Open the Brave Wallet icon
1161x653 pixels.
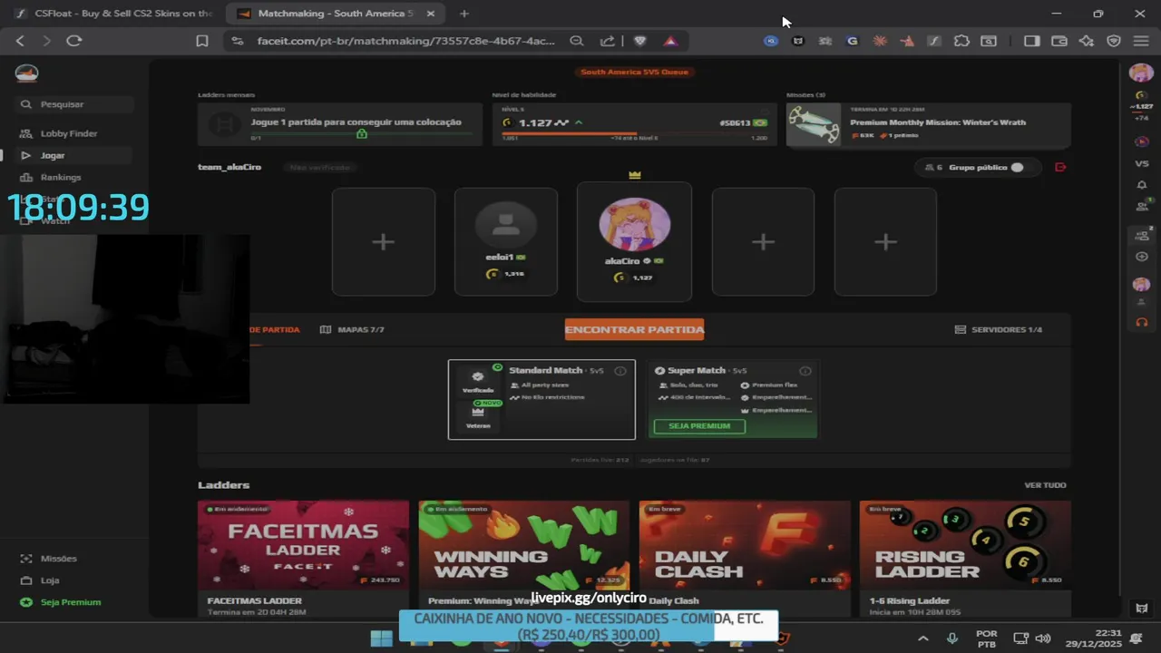(1059, 41)
